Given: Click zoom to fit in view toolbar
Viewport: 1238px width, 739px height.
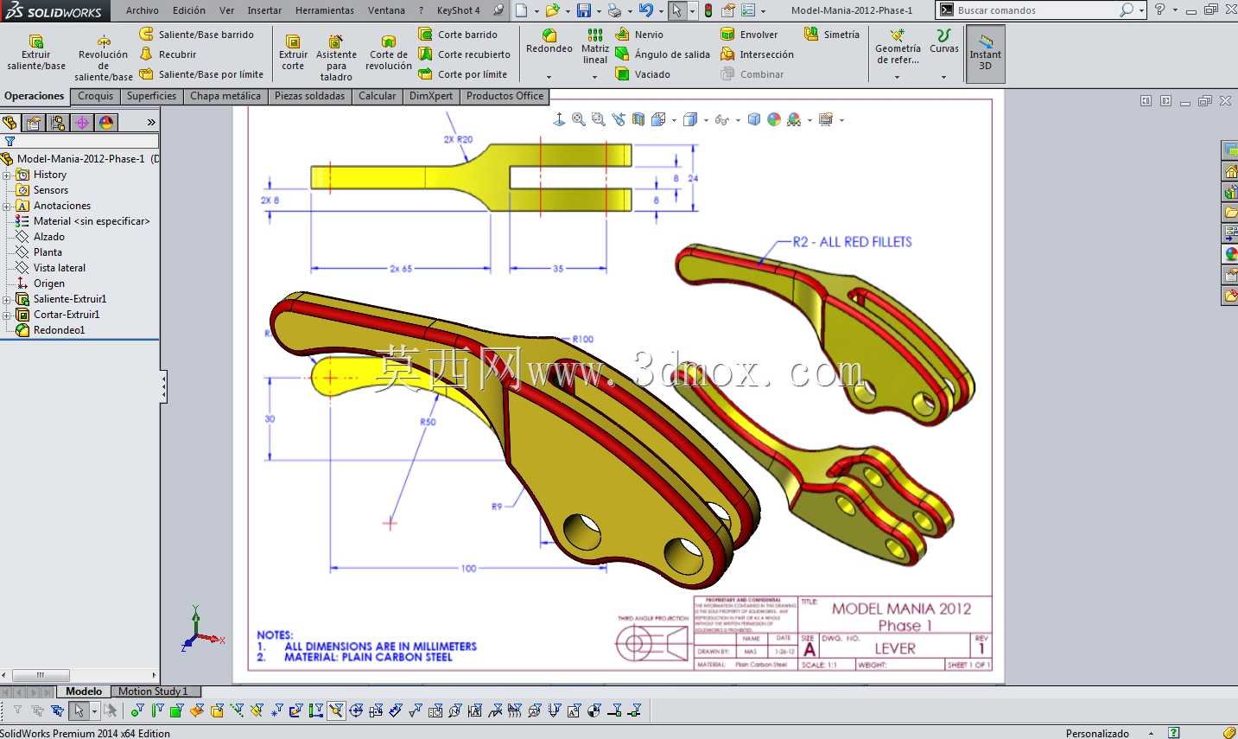Looking at the screenshot, I should click(579, 120).
